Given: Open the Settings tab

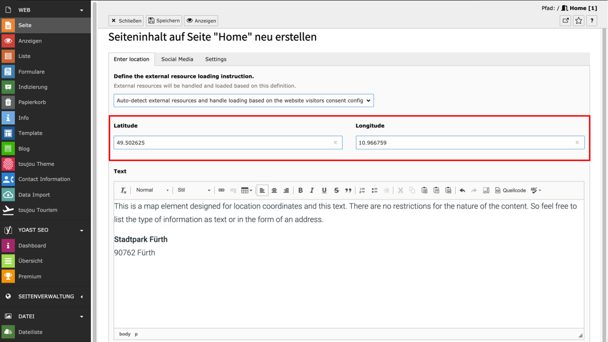Looking at the screenshot, I should (216, 59).
